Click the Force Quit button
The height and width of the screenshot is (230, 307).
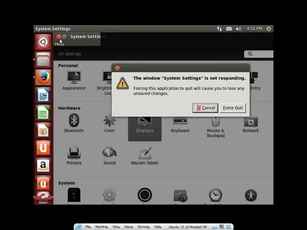coord(233,108)
